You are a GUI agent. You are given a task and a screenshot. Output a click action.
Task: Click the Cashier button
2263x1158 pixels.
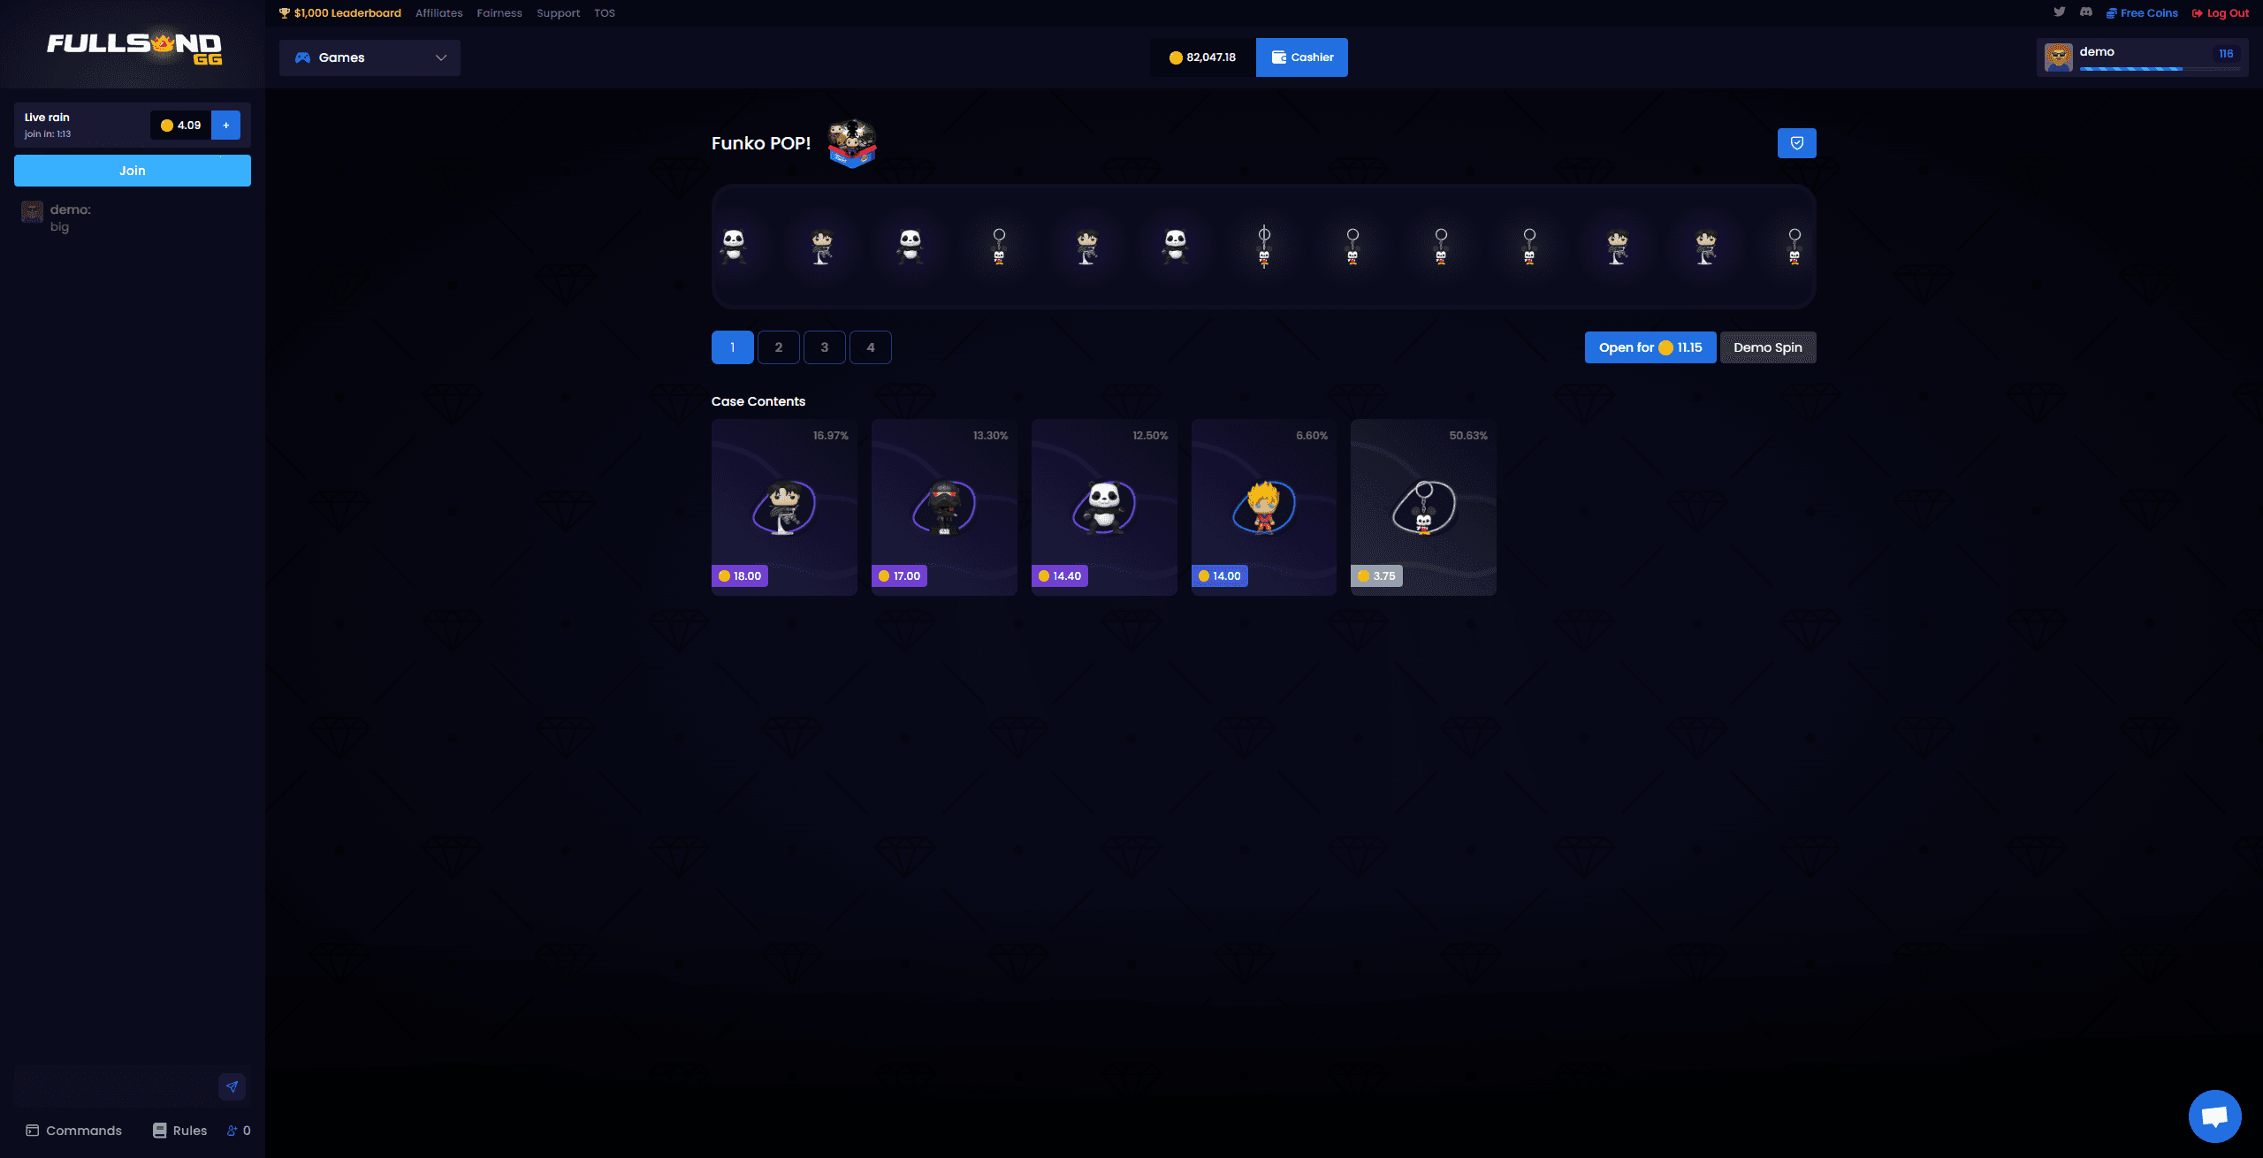click(x=1301, y=57)
